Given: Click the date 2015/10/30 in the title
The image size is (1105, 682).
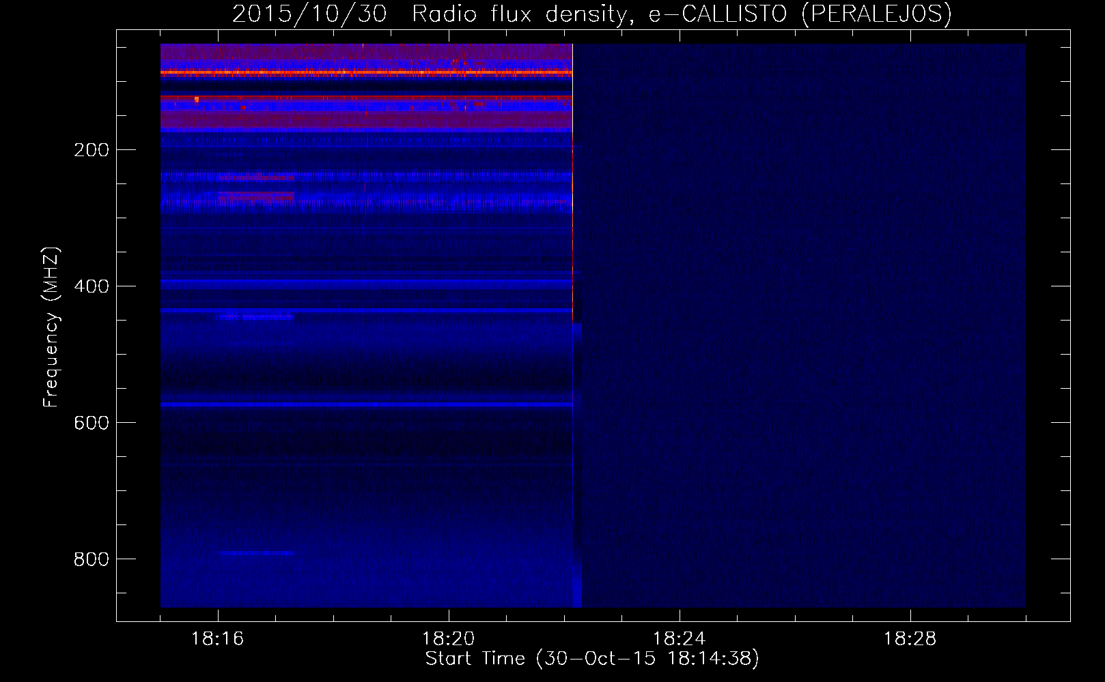Looking at the screenshot, I should (x=309, y=14).
